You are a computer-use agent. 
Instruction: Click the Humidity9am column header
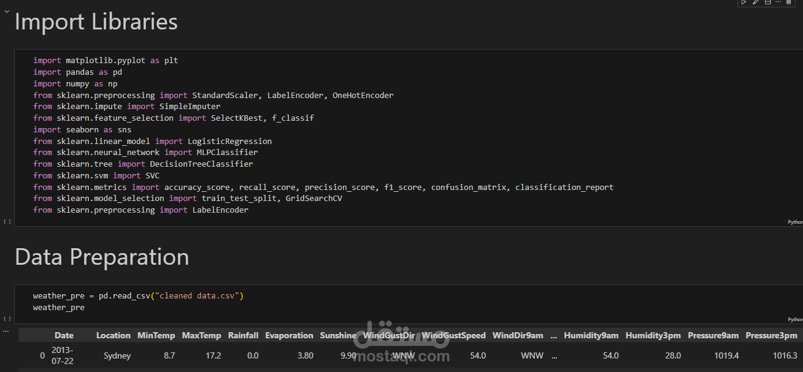click(591, 335)
